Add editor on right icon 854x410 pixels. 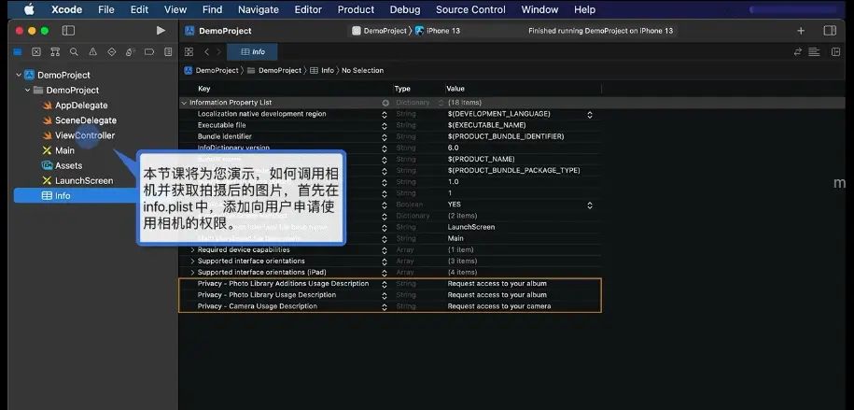835,51
